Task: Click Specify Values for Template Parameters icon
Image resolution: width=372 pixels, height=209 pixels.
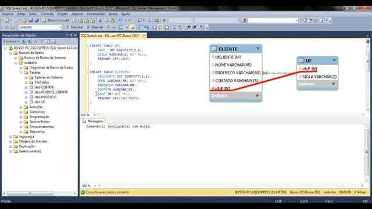Action: [202, 27]
